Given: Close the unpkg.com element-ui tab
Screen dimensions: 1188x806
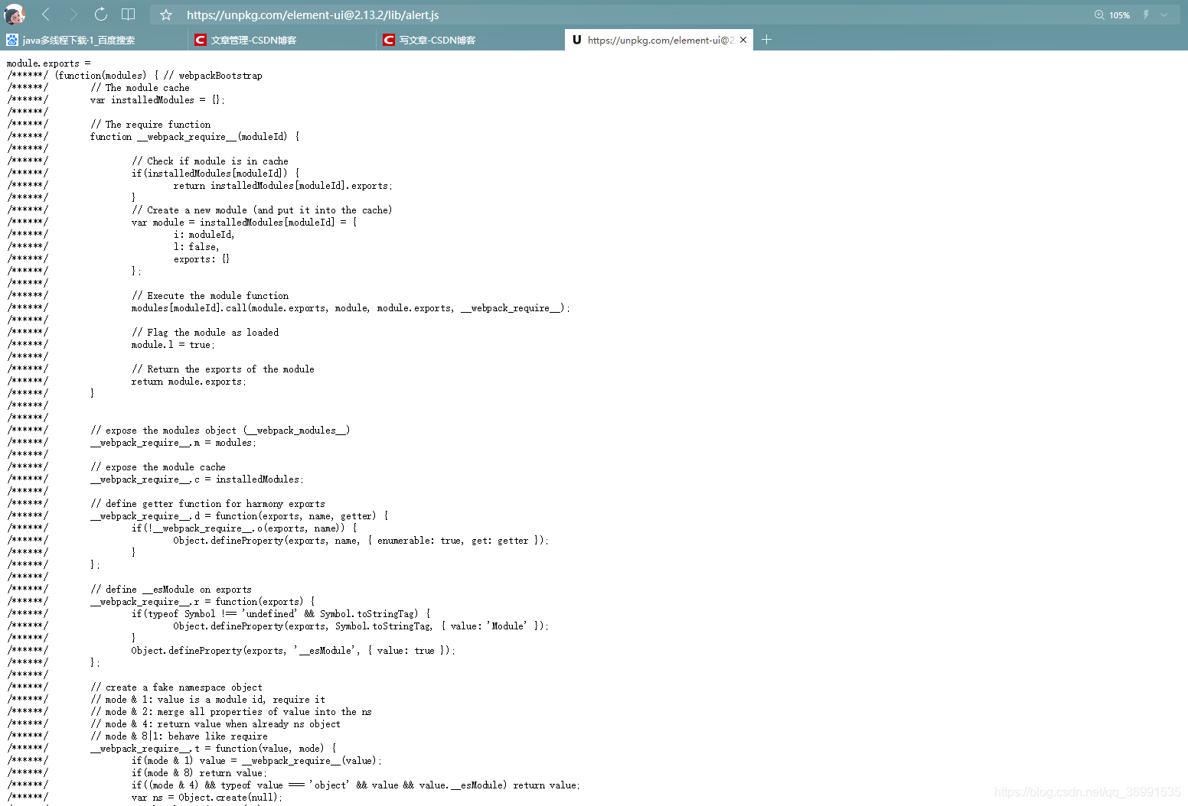Looking at the screenshot, I should tap(743, 40).
